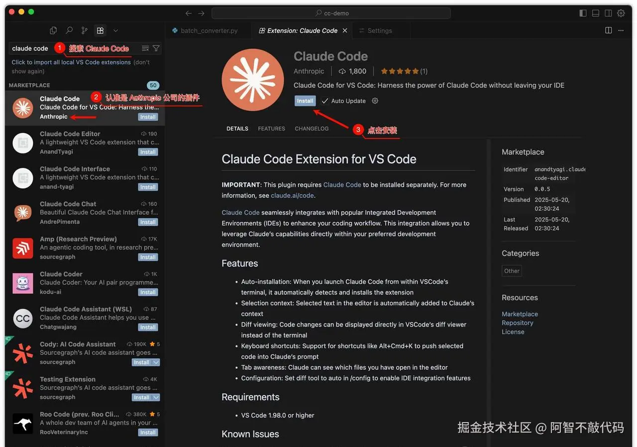
Task: Toggle the Auto Update checkbox
Action: coord(325,101)
